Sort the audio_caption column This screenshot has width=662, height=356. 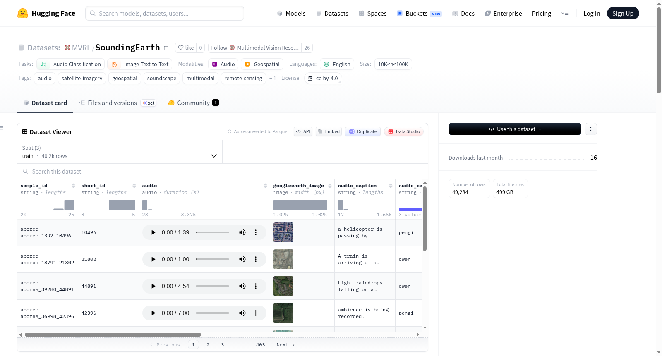tap(391, 186)
